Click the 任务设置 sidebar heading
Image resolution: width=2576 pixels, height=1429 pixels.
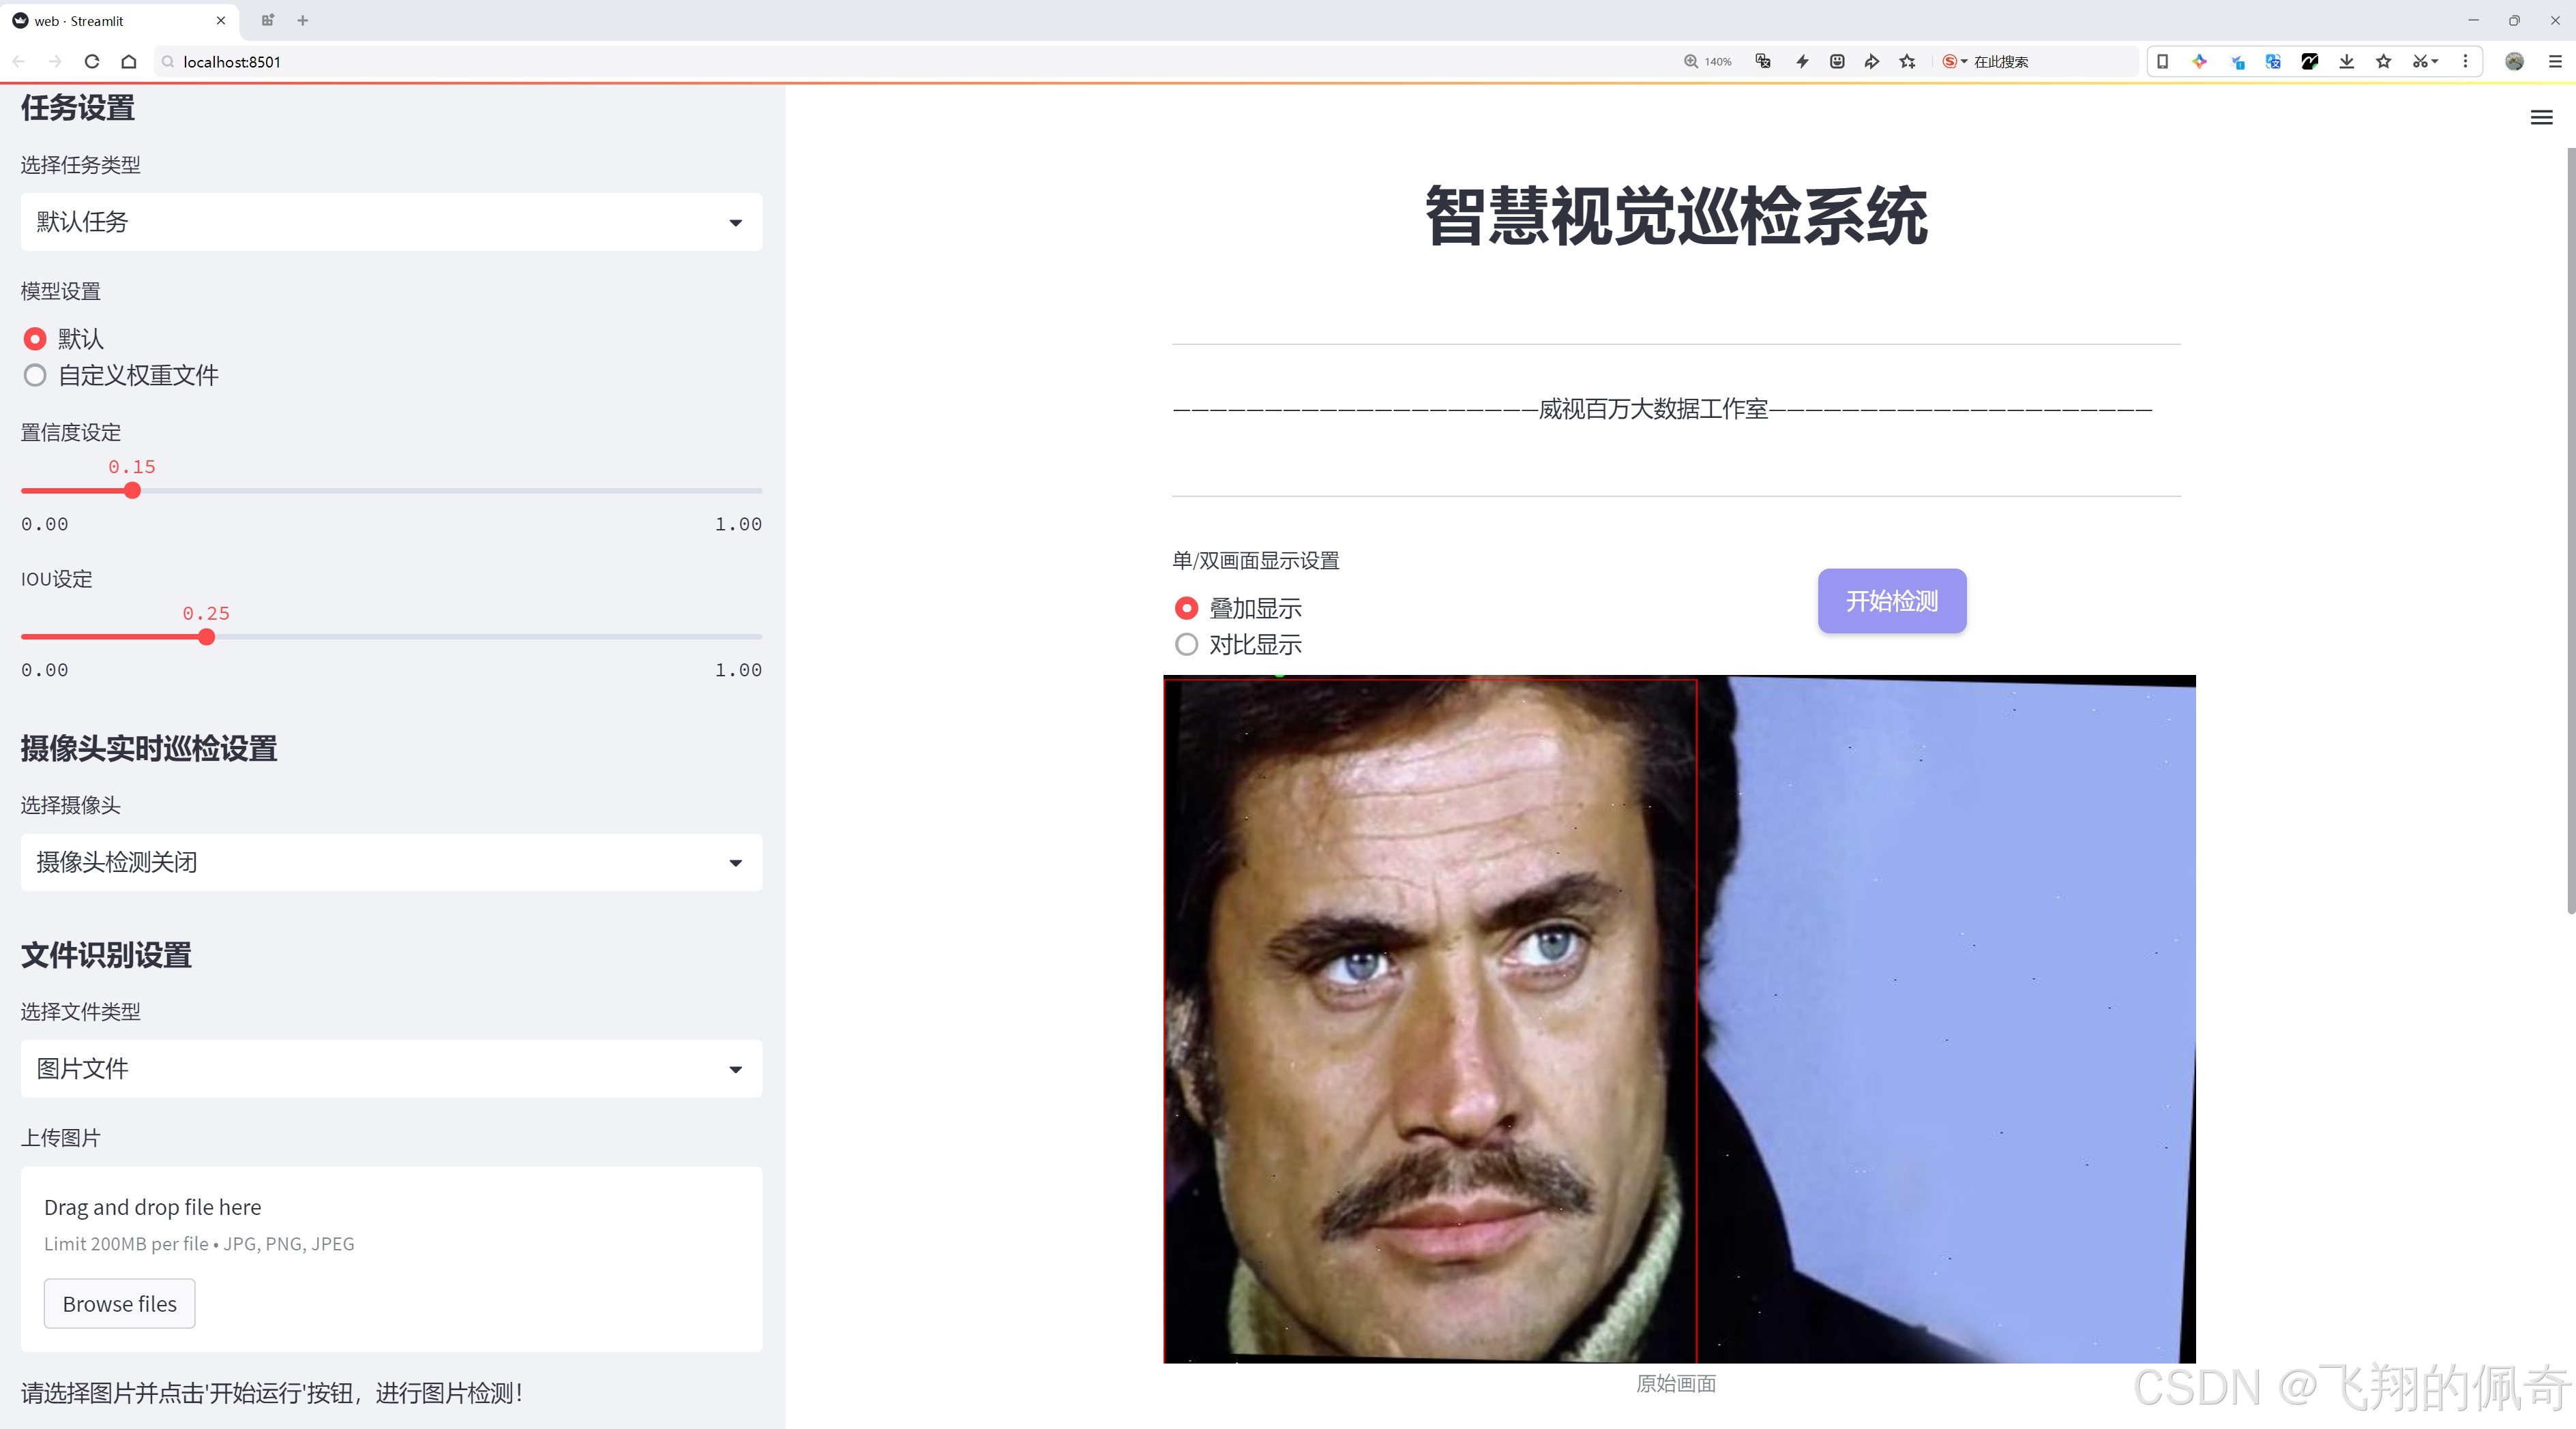click(78, 108)
